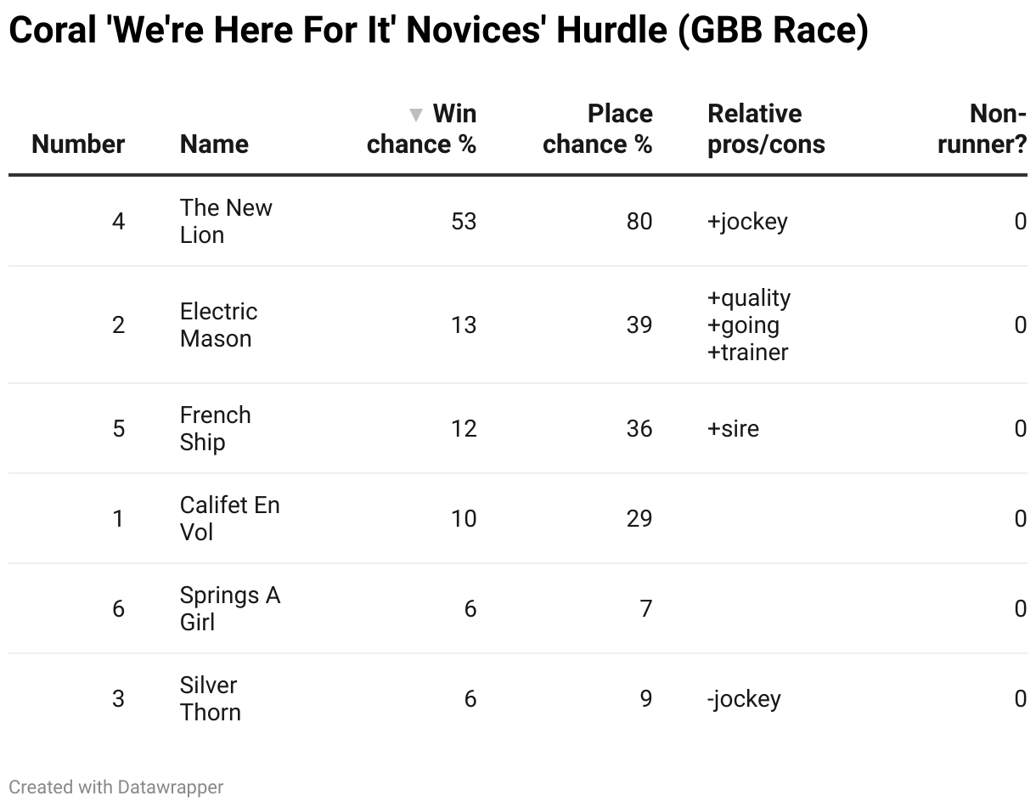Click the Name column header
The height and width of the screenshot is (807, 1036).
click(214, 144)
